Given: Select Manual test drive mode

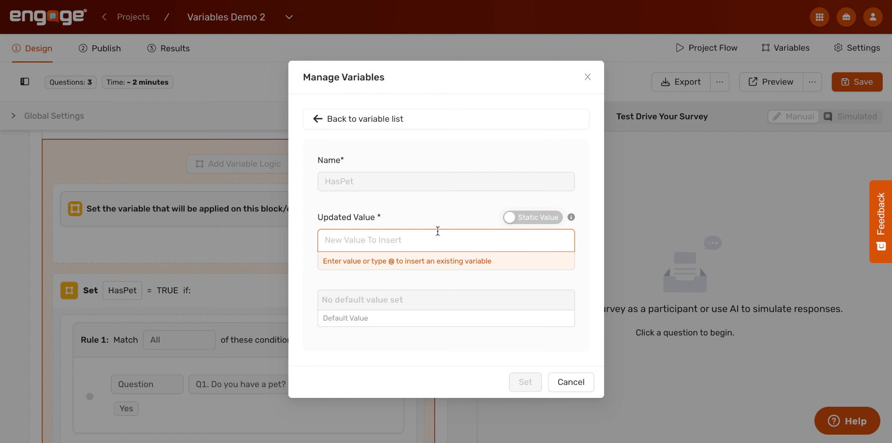Looking at the screenshot, I should [793, 117].
